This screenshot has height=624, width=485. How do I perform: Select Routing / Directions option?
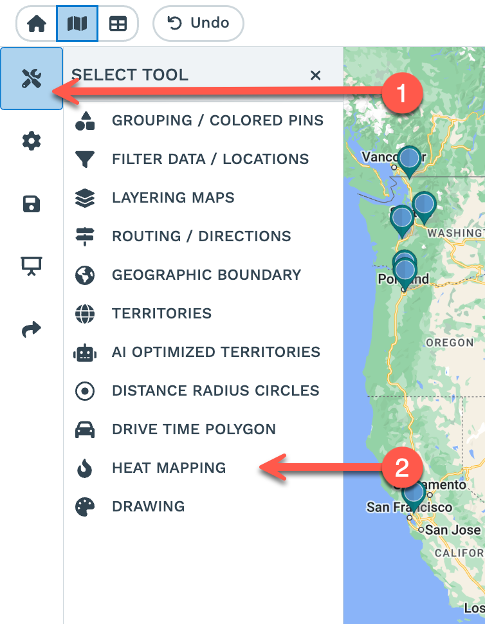201,236
